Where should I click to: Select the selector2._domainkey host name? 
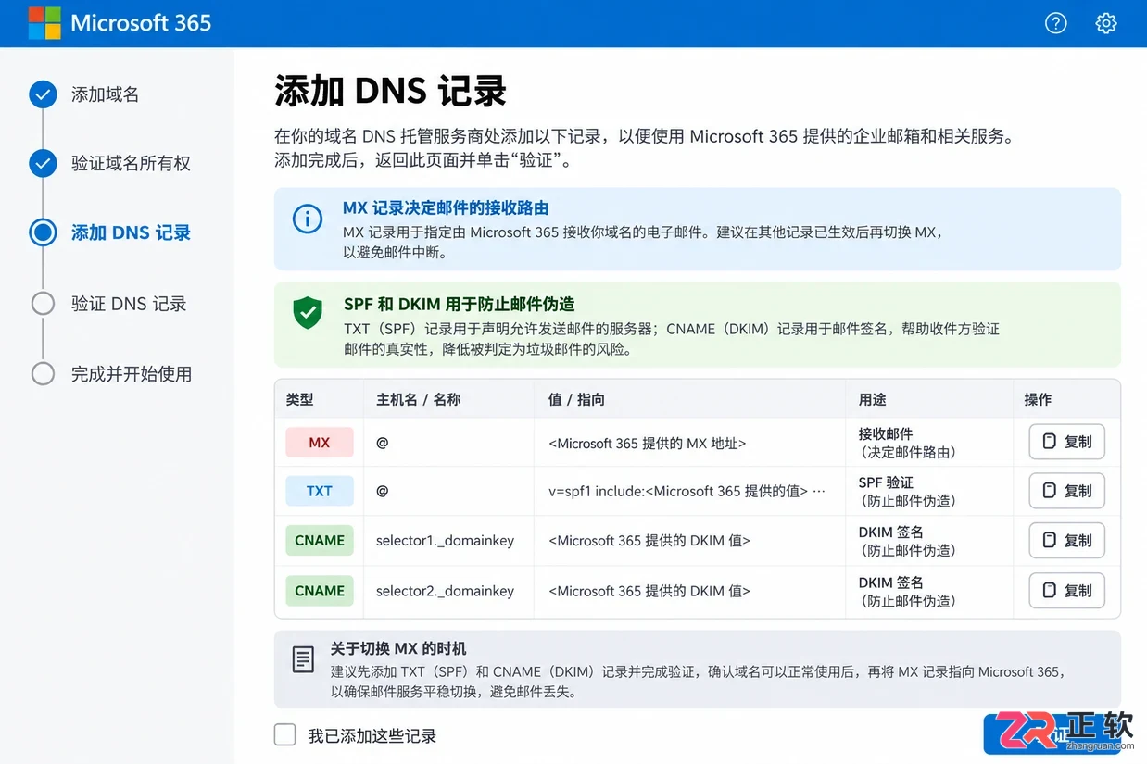tap(445, 591)
